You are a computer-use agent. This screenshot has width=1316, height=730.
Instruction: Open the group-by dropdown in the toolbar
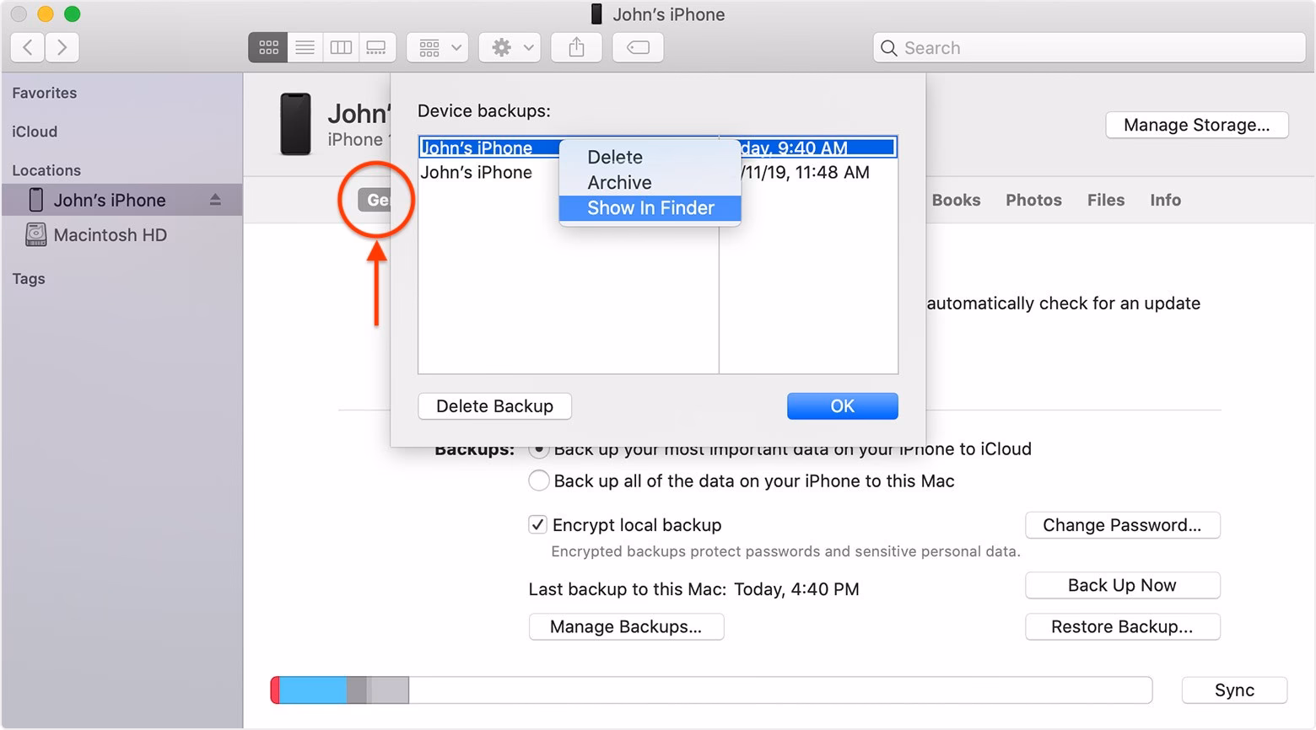[x=437, y=47]
